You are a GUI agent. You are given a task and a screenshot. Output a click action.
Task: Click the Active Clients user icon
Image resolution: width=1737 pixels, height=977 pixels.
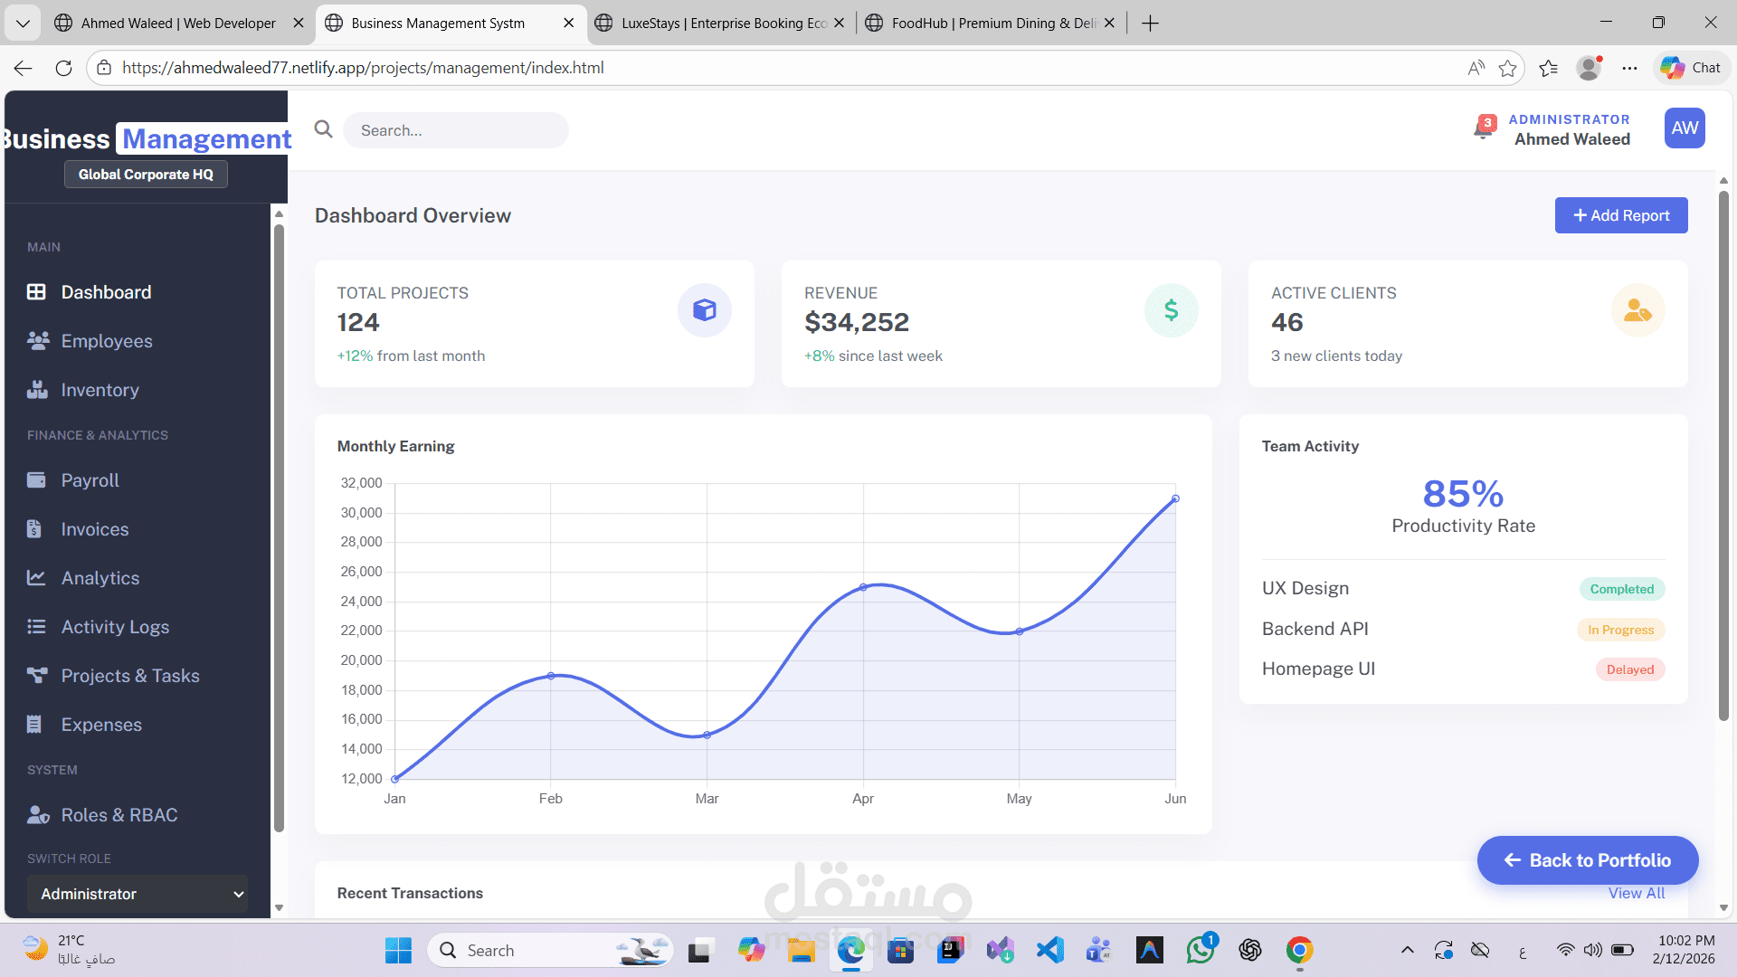click(1637, 310)
